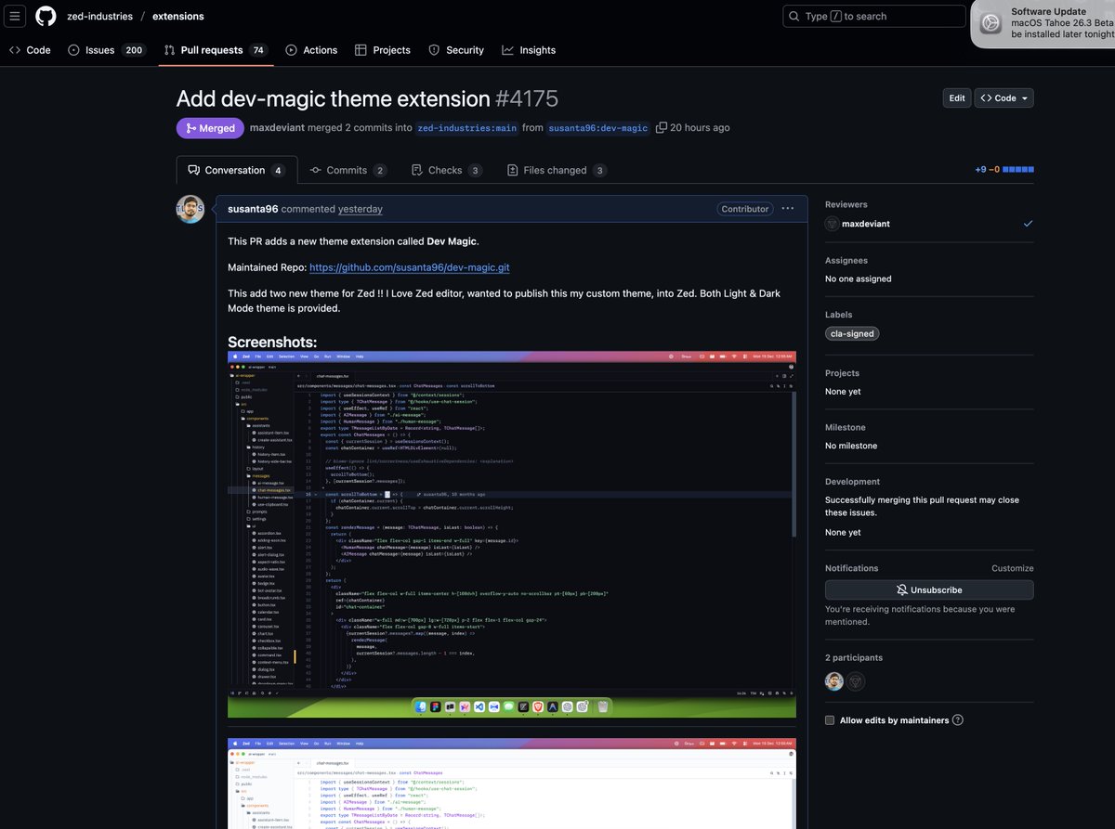Viewport: 1115px width, 829px height.
Task: Click the diffstat +9 −0 indicator
Action: [x=1003, y=170]
